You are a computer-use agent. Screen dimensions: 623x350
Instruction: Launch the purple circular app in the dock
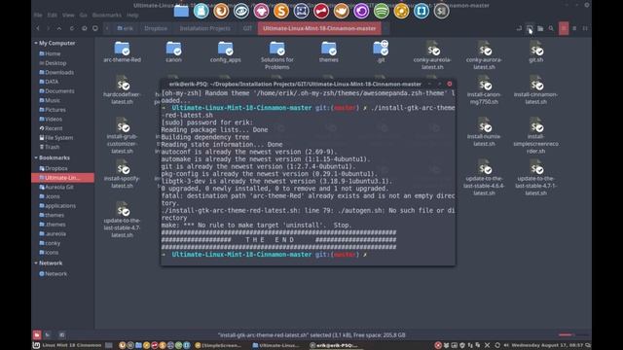coord(361,11)
